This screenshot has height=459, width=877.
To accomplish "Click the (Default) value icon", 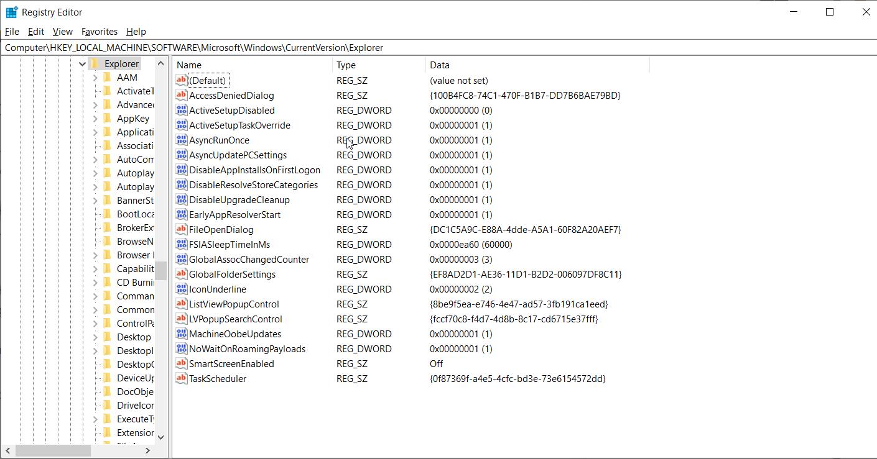I will tap(181, 80).
